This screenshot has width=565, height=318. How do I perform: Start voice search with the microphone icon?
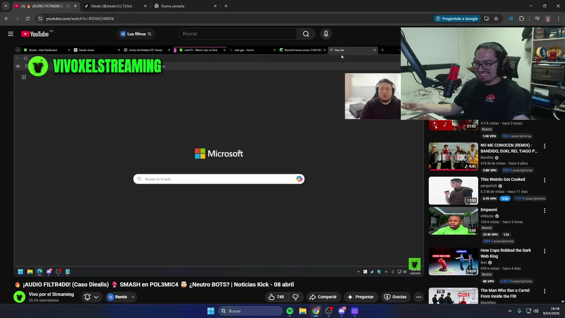326,34
